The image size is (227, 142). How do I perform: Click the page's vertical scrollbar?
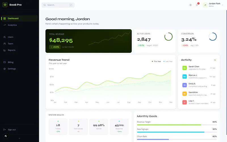[226, 72]
